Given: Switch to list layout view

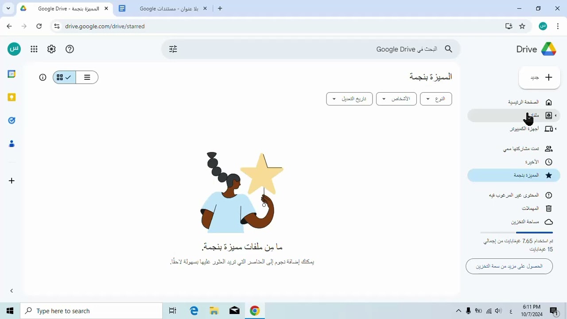Looking at the screenshot, I should [87, 77].
